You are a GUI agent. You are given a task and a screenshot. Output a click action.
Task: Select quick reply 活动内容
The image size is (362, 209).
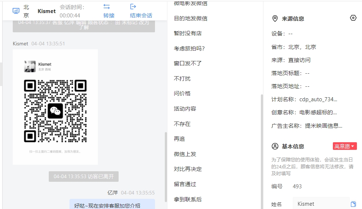tap(185, 108)
